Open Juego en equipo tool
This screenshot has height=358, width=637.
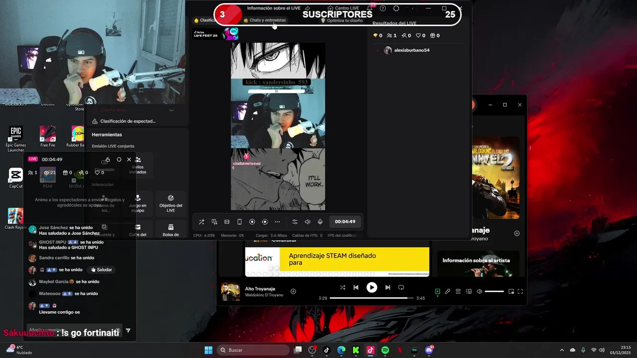[138, 204]
